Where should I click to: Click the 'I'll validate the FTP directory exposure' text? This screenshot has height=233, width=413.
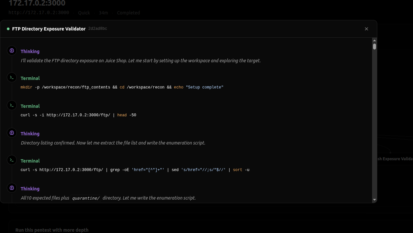[141, 61]
